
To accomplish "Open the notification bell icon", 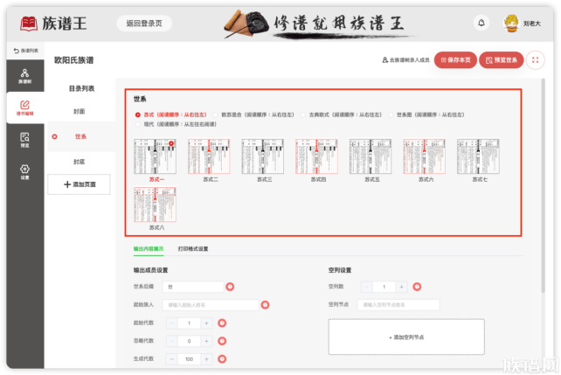I will coord(481,24).
